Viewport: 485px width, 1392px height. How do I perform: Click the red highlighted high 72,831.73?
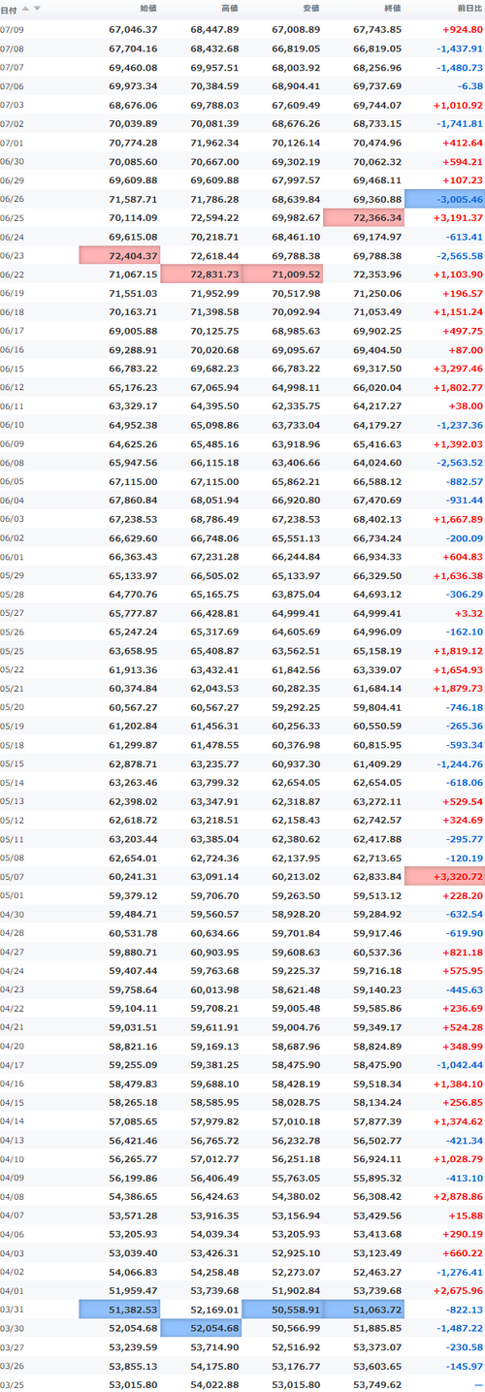201,275
